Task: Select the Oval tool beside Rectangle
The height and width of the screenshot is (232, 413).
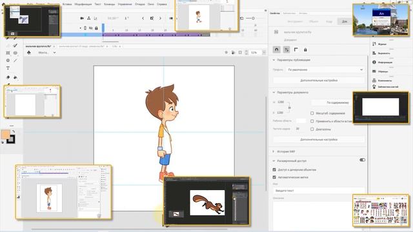Action: coord(15,53)
